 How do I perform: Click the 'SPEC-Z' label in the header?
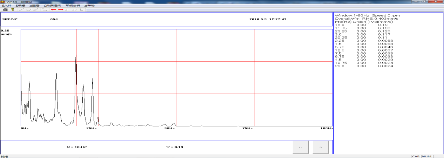click(x=10, y=19)
